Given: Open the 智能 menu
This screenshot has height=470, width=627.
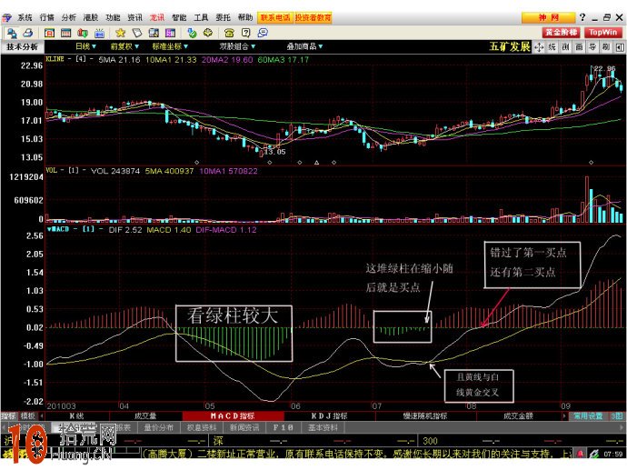Looking at the screenshot, I should coord(179,17).
